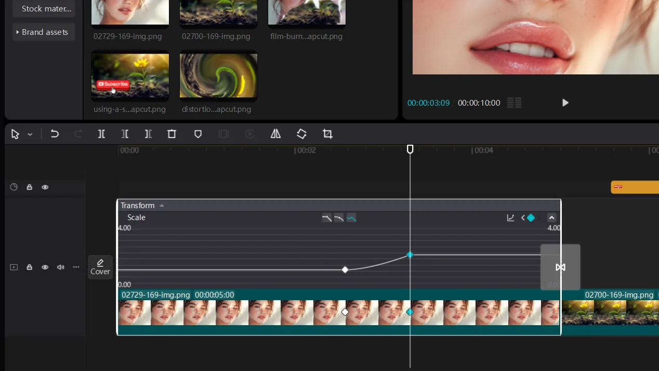Viewport: 659px width, 371px height.
Task: Split the clip at the playhead
Action: (x=101, y=134)
